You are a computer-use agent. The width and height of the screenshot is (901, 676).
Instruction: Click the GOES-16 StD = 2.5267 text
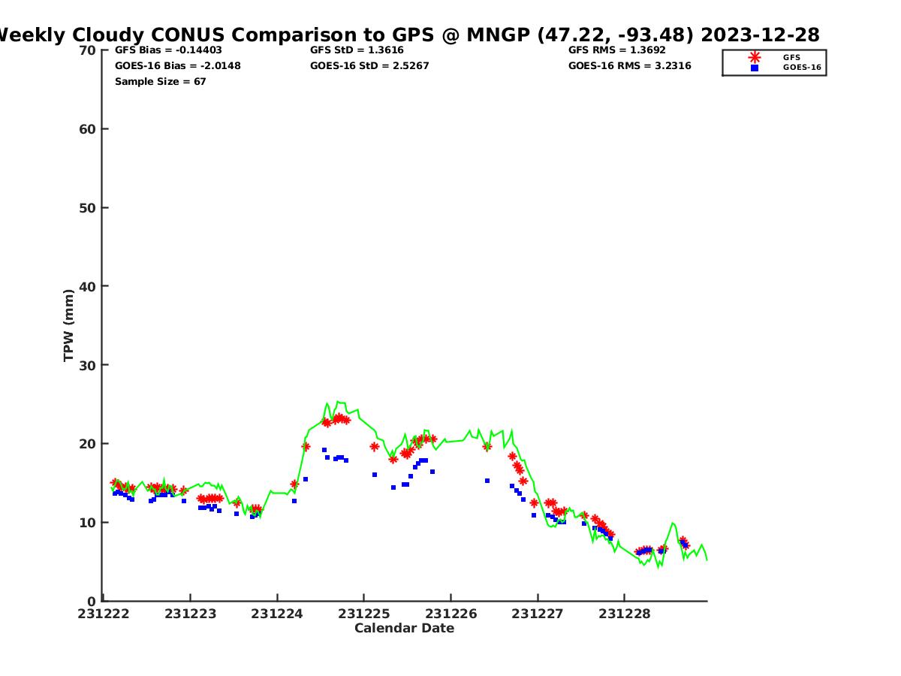click(x=369, y=66)
